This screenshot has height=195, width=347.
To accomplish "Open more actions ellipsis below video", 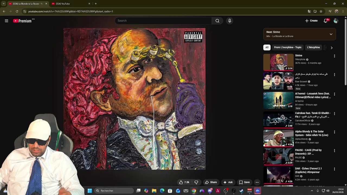I will click(x=257, y=182).
